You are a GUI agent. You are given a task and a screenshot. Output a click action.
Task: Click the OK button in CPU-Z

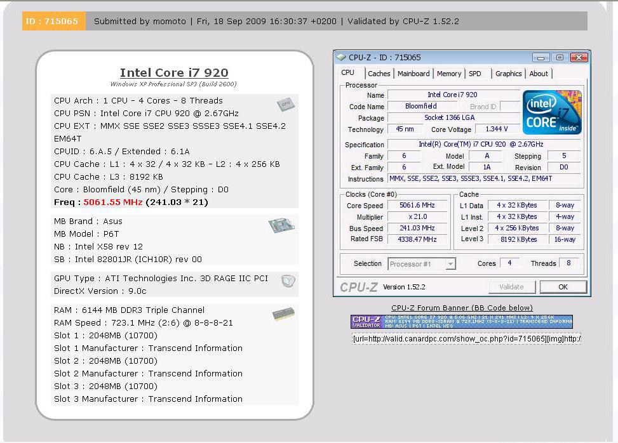(563, 287)
